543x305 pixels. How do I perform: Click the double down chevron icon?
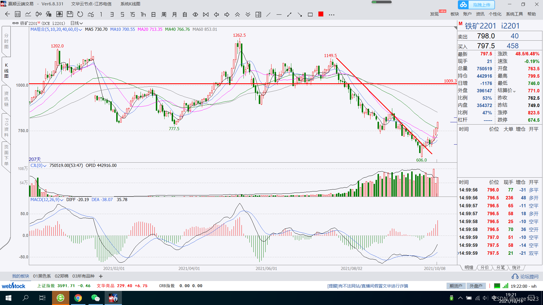coord(248,14)
